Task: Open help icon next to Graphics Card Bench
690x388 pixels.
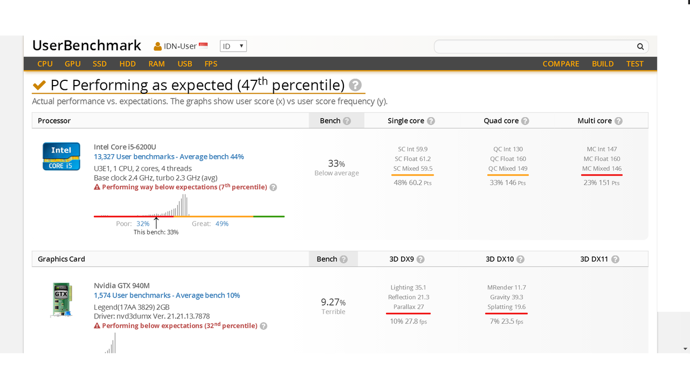Action: point(344,259)
